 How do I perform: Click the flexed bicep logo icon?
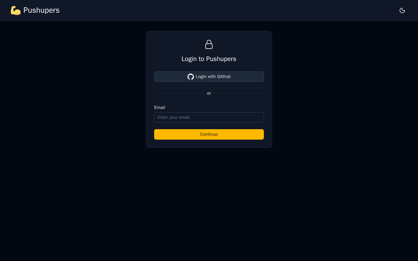(x=16, y=10)
